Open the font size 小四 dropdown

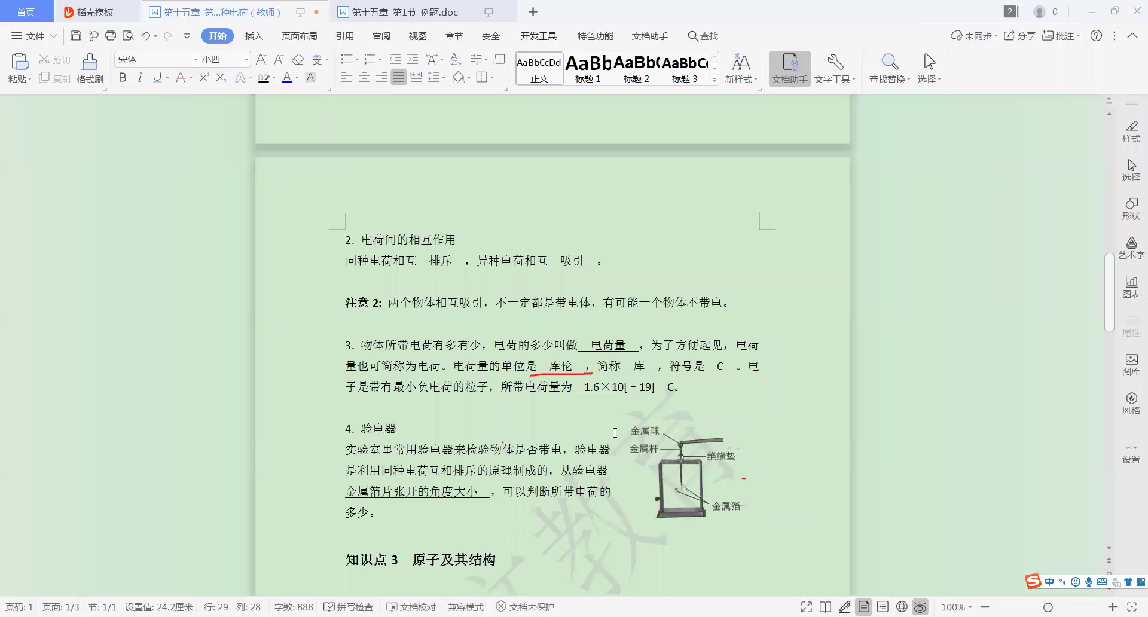[246, 59]
